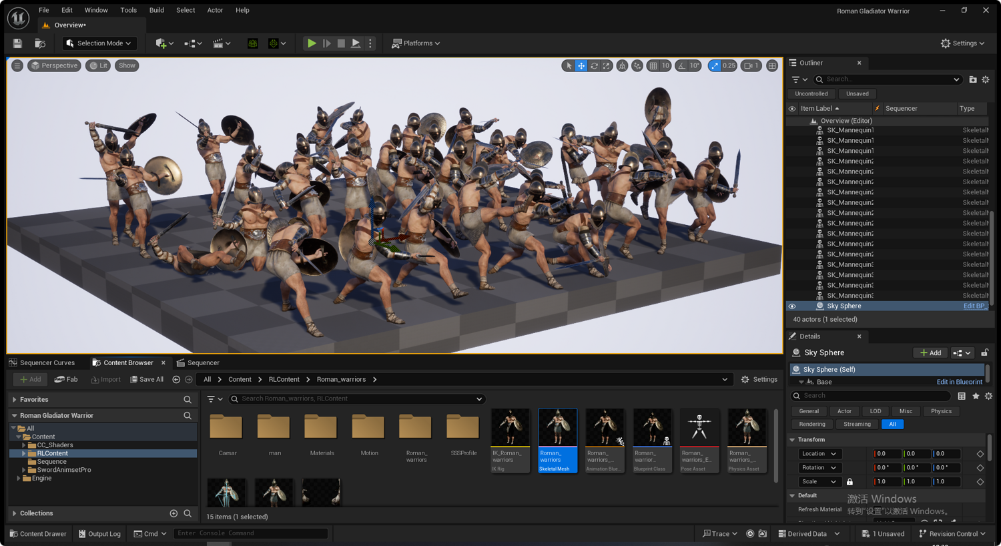
Task: Toggle rotation snapping angle icon
Action: pos(681,65)
